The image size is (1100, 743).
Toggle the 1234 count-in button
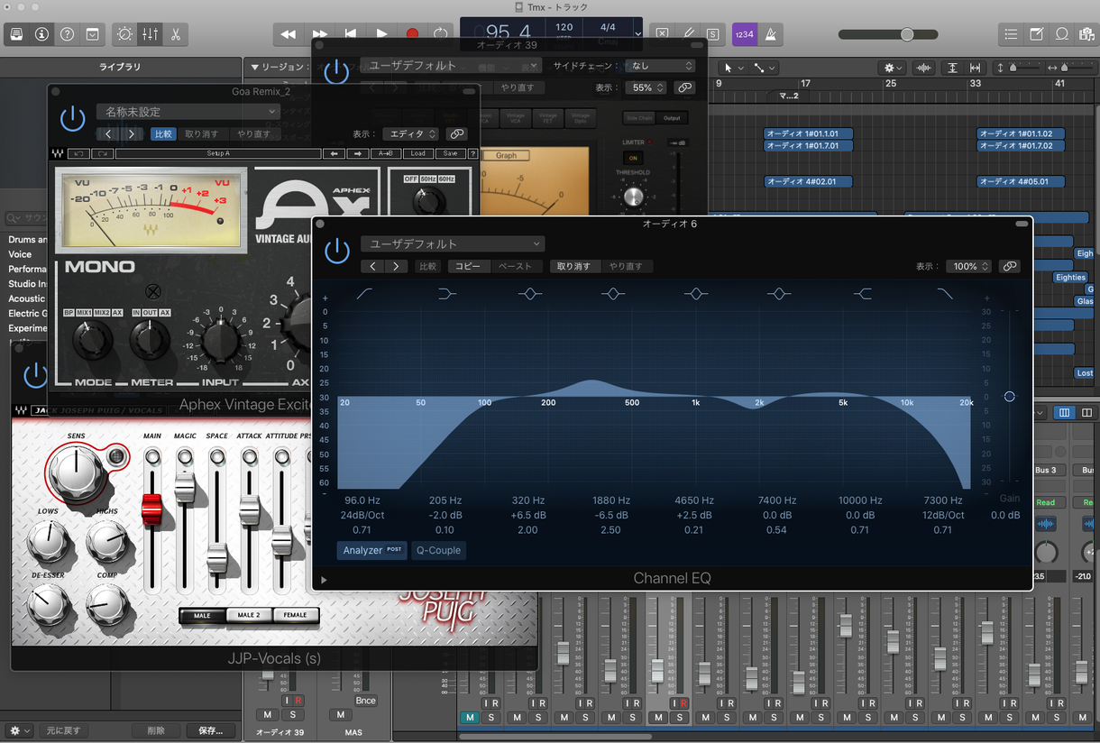click(x=745, y=34)
